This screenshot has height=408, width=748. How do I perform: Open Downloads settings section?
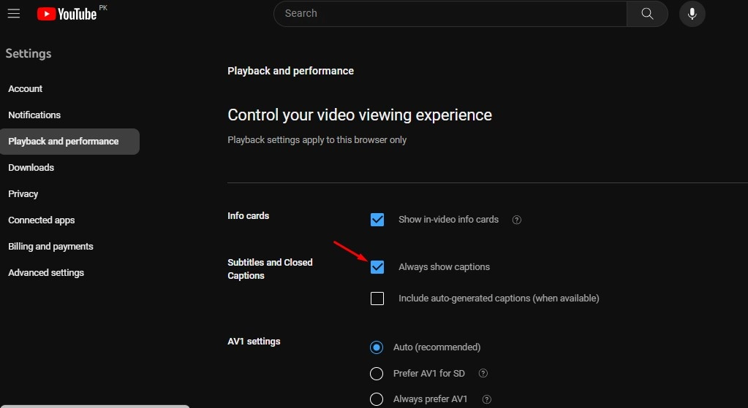click(31, 168)
